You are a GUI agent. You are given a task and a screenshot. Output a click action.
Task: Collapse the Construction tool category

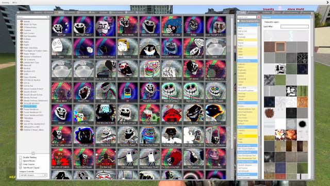[x=247, y=61]
